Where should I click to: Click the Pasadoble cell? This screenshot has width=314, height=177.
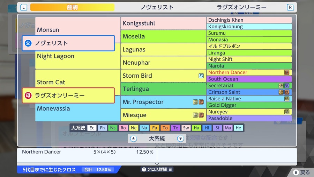click(249, 118)
